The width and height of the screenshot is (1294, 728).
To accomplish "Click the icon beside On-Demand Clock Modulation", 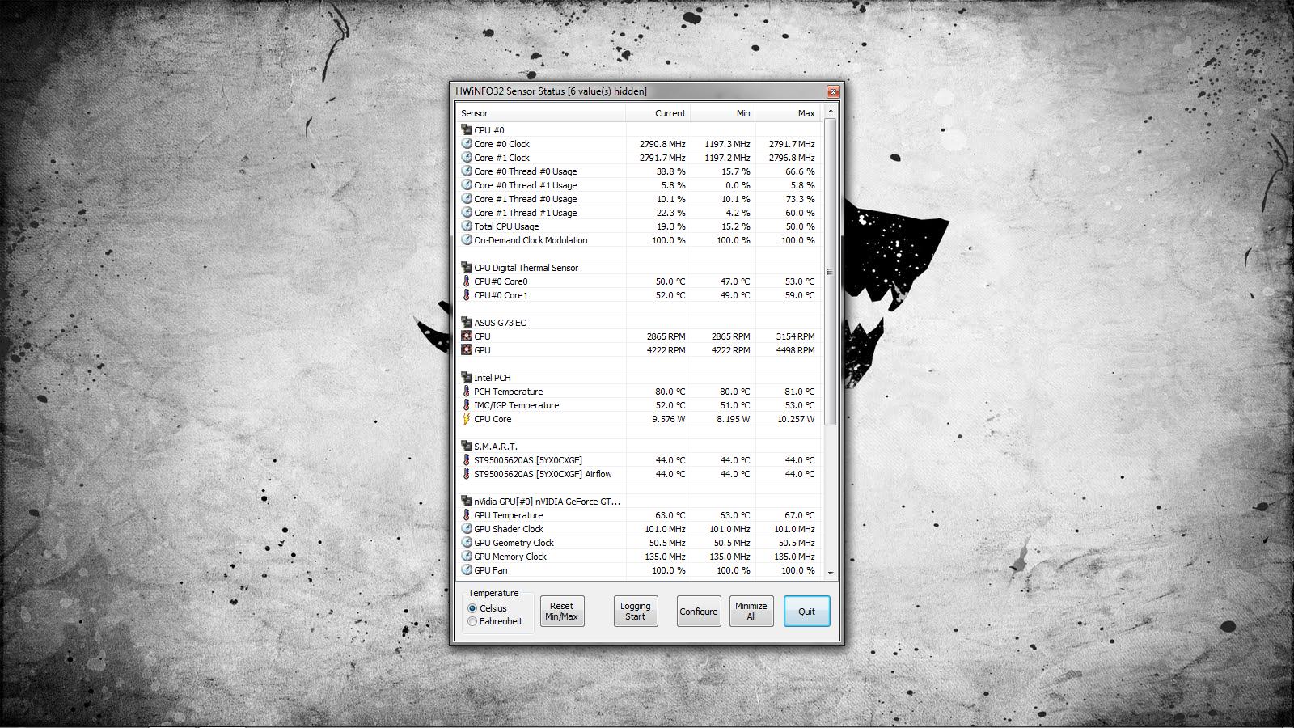I will pyautogui.click(x=467, y=240).
